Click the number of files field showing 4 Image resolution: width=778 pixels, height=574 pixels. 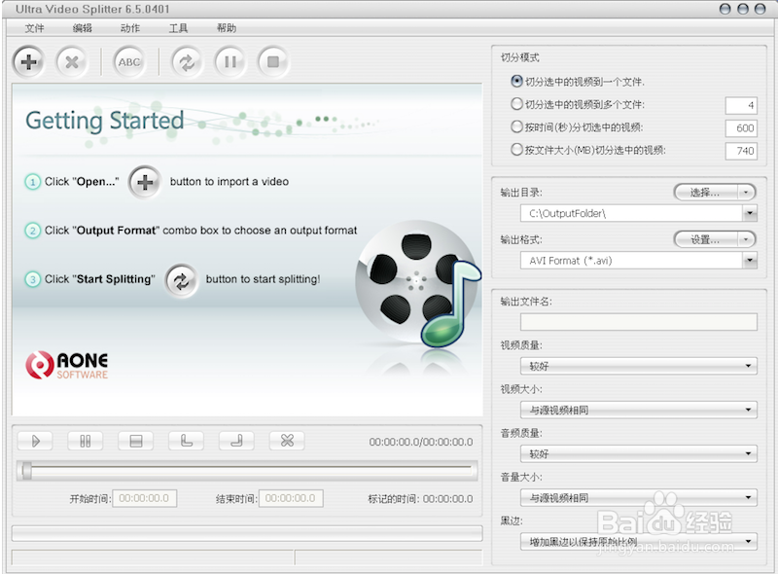tap(741, 105)
